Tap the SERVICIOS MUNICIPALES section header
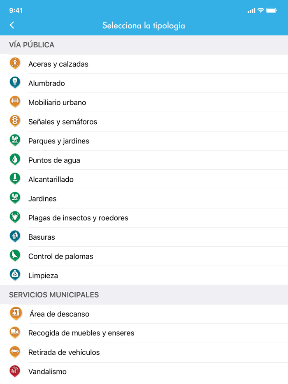Screen dimensions: 288x384 click(54, 295)
